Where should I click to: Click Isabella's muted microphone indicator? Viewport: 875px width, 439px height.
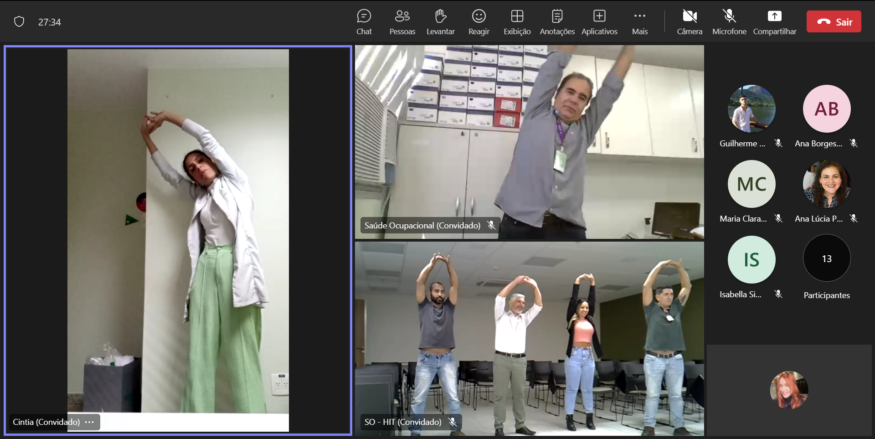(x=778, y=294)
